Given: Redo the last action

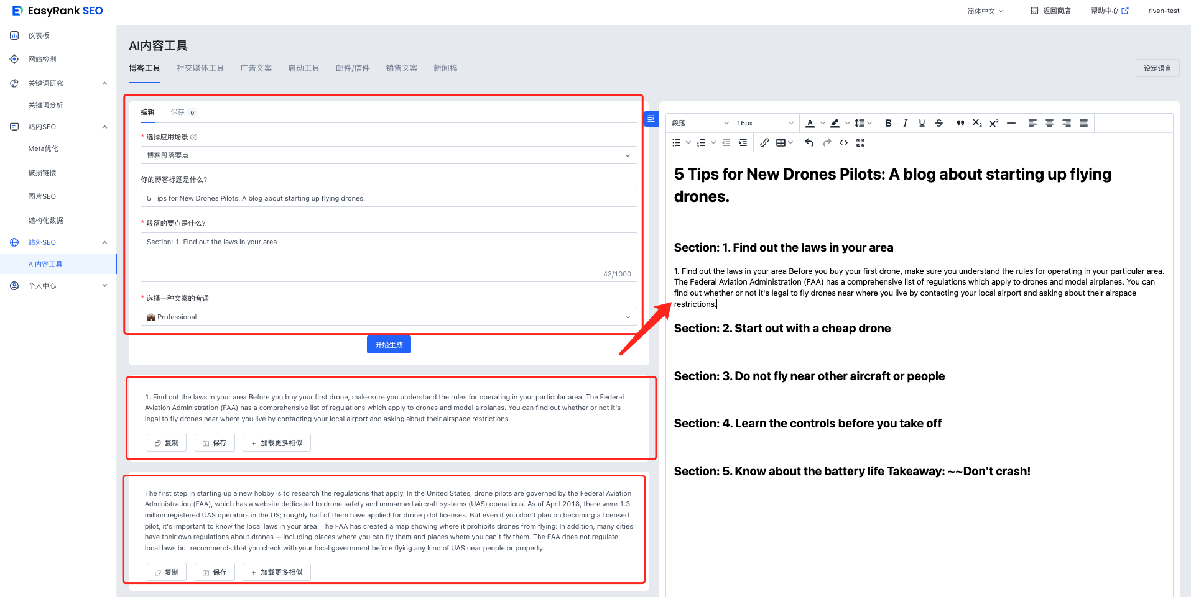Looking at the screenshot, I should [x=827, y=142].
